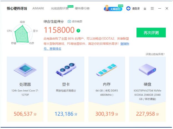Click the graphics card icon

(x=66, y=70)
